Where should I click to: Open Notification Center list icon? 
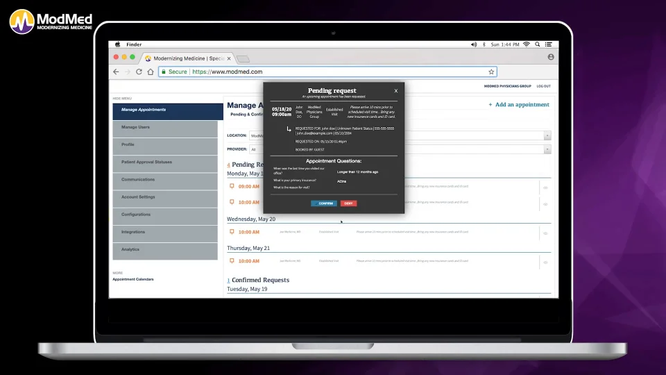pos(548,44)
